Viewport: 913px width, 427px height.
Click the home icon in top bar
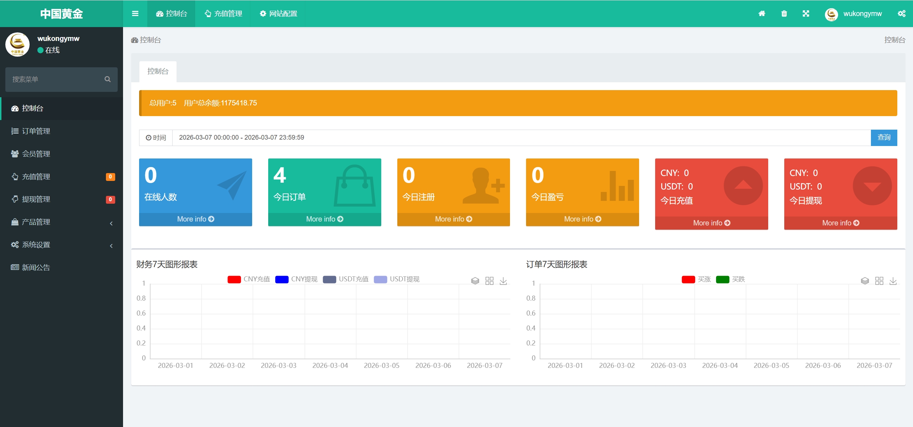click(761, 14)
